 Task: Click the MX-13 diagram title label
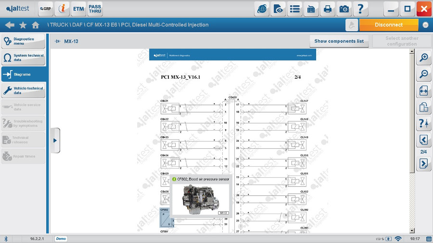[71, 41]
